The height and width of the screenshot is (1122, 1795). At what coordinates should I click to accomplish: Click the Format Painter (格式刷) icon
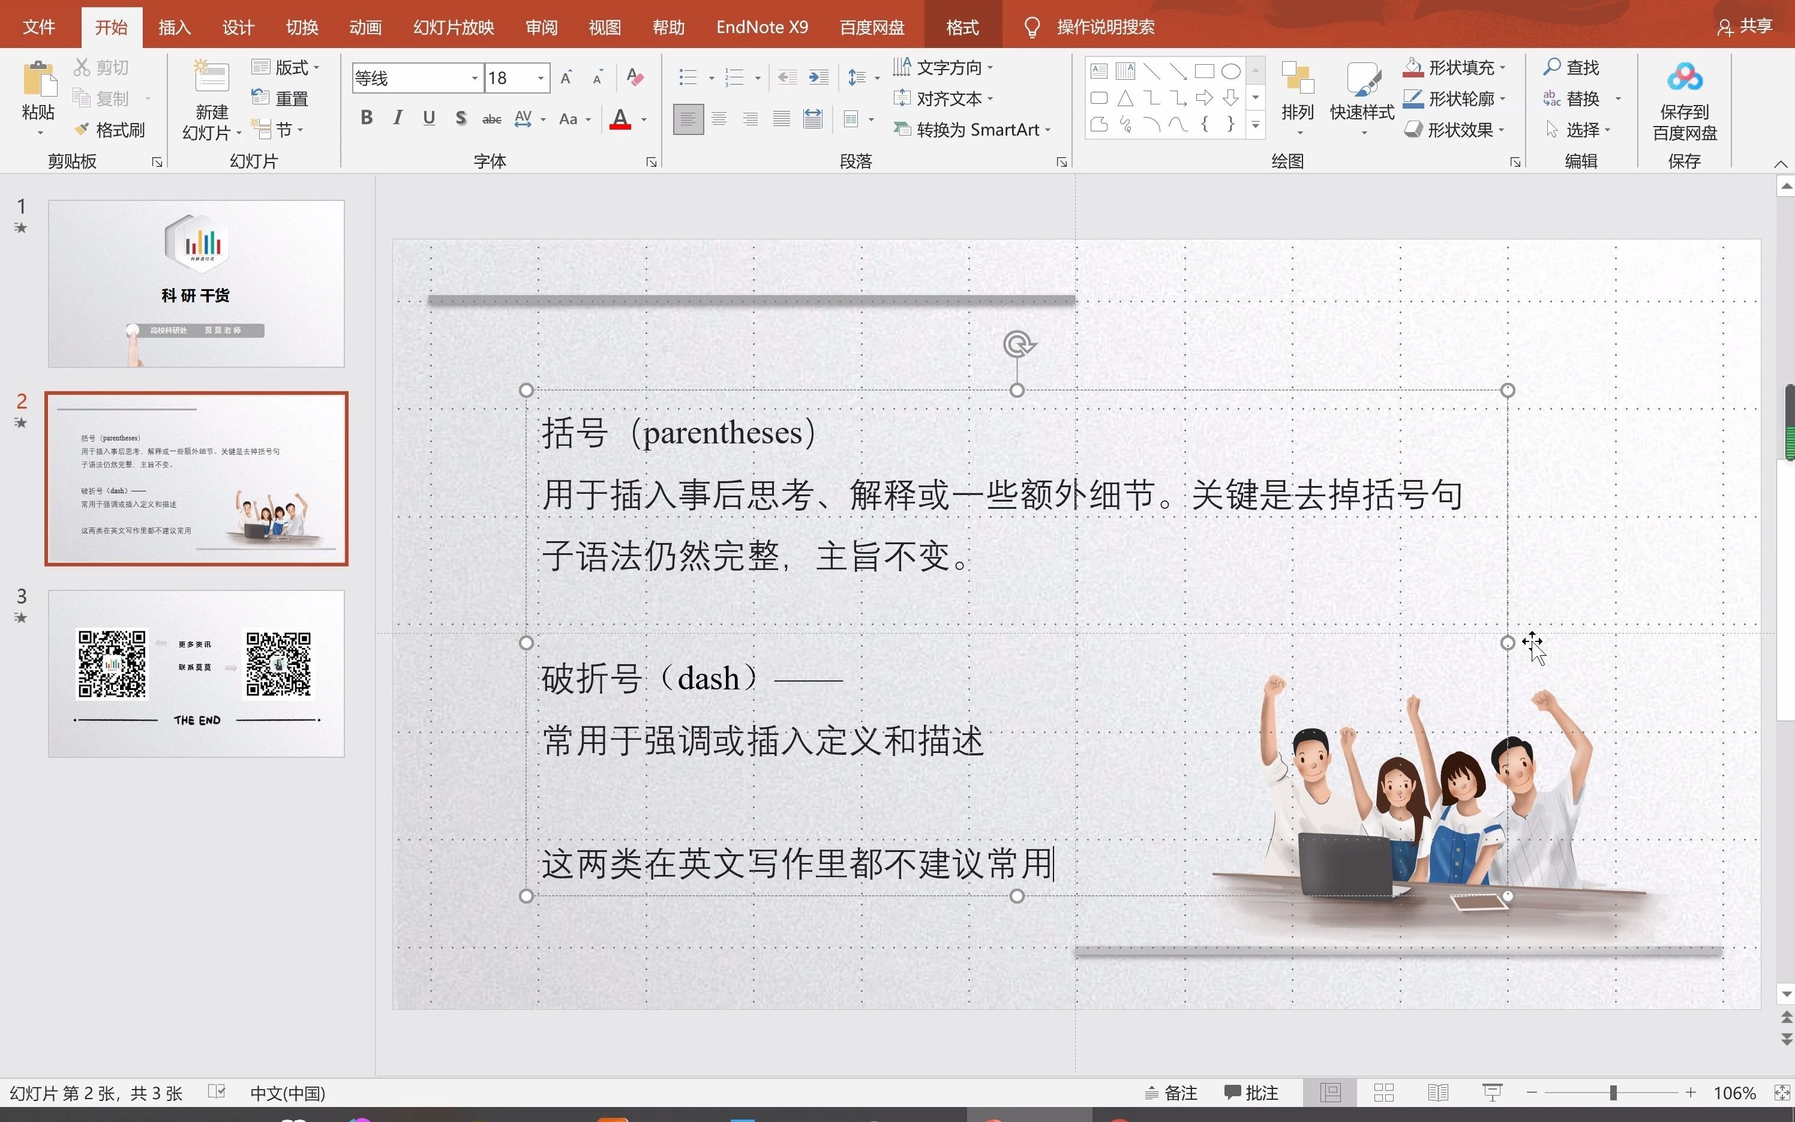[83, 130]
